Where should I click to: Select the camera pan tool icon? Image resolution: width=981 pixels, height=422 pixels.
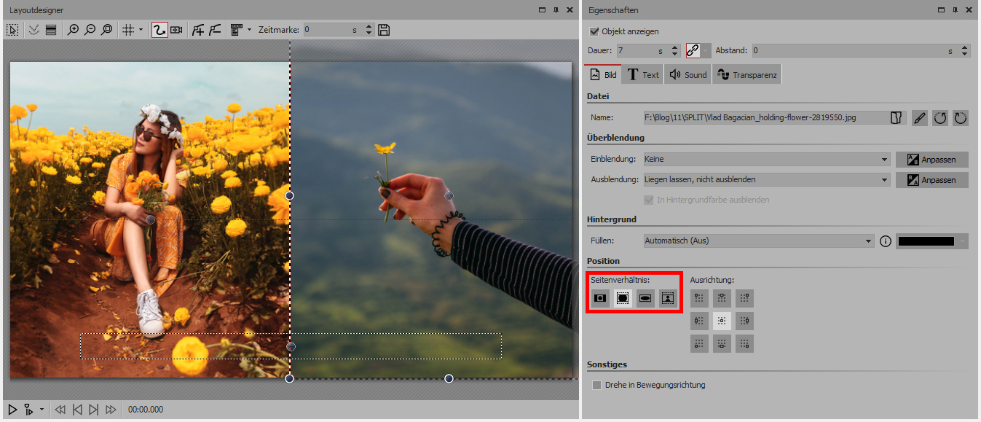click(176, 30)
